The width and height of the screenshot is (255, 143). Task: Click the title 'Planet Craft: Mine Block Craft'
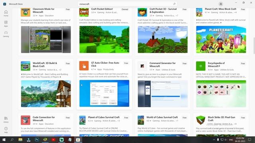220,9
